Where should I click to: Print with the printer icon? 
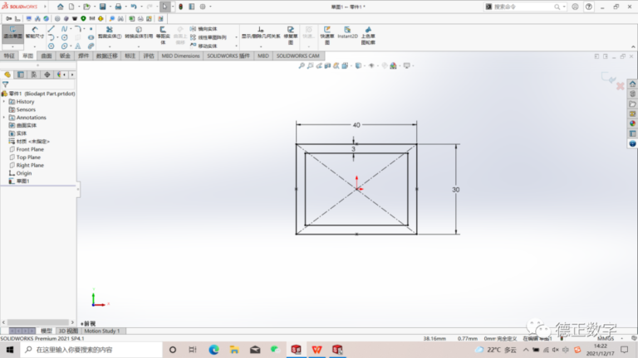coord(118,7)
